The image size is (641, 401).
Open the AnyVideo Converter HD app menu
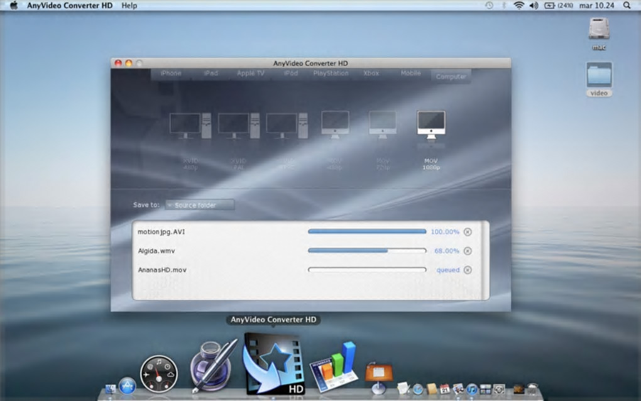click(x=70, y=5)
